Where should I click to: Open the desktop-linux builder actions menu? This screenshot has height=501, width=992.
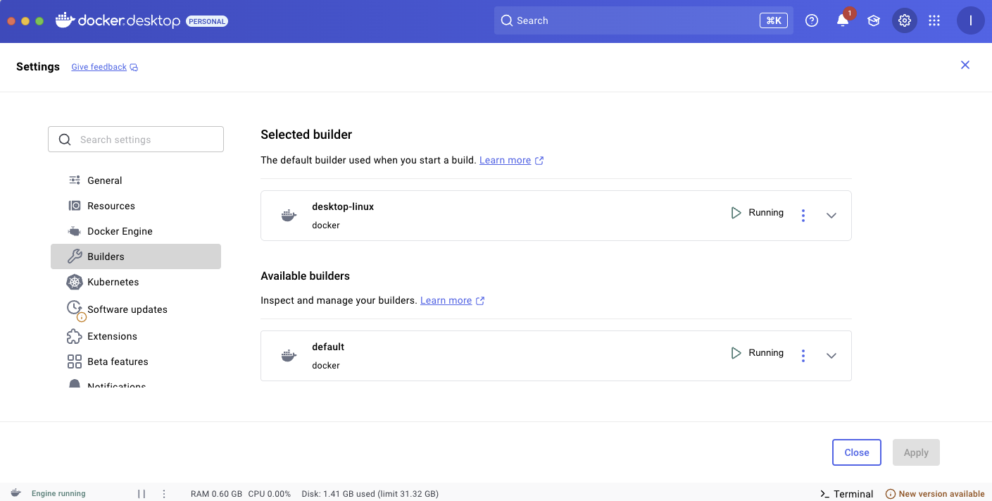(x=803, y=216)
